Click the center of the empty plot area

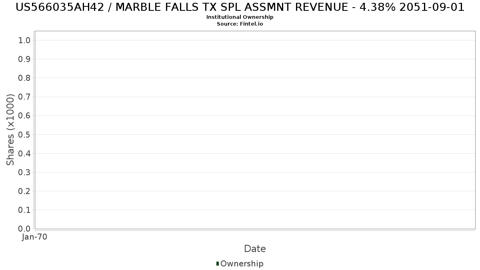(255, 130)
